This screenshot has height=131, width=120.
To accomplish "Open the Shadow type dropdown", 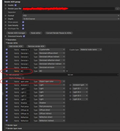I will (x=52, y=103).
